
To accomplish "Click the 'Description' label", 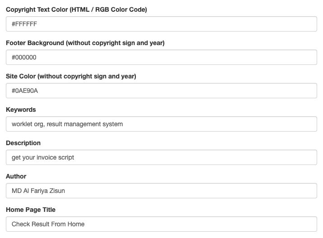I will tap(23, 143).
